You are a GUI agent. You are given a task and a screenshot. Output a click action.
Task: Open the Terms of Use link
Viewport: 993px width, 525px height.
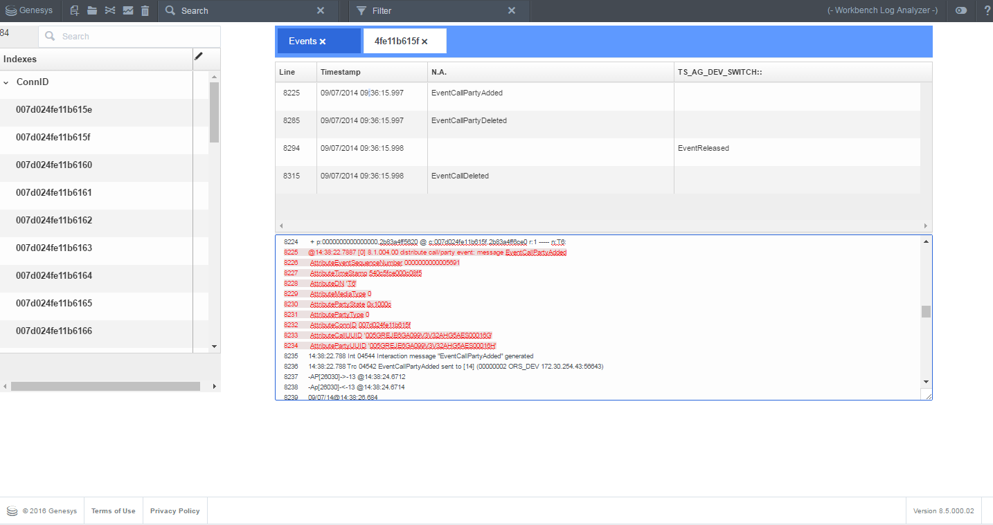click(x=113, y=511)
